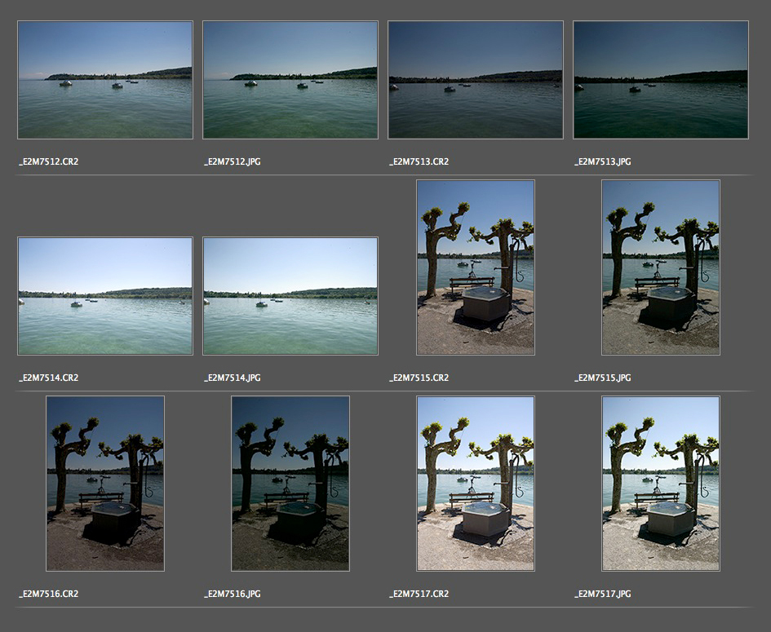Image resolution: width=771 pixels, height=632 pixels.
Task: Click the _E2M7513.JPG filename text
Action: click(x=603, y=162)
